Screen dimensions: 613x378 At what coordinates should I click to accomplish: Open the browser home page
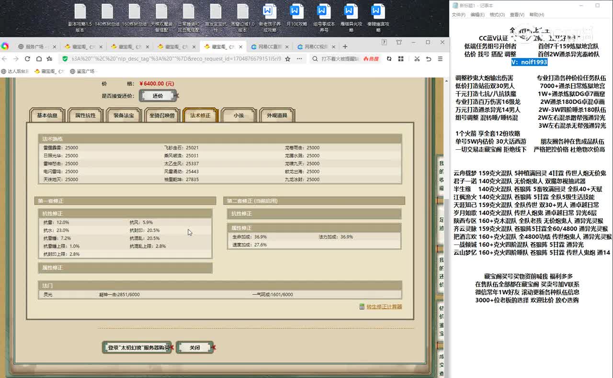tap(38, 59)
